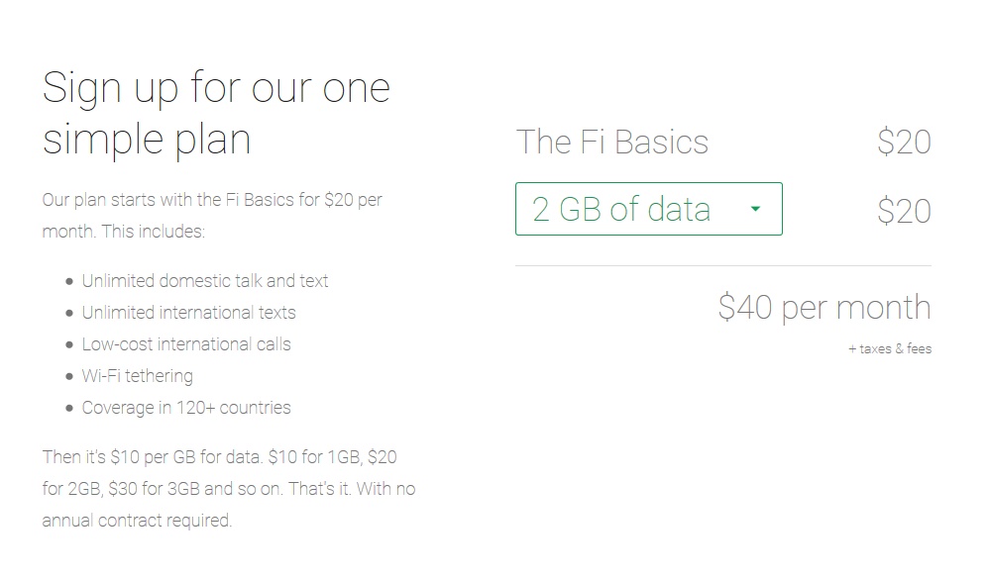The image size is (989, 578).
Task: Click the green dropdown arrow beside 2 GB
Action: [x=755, y=209]
